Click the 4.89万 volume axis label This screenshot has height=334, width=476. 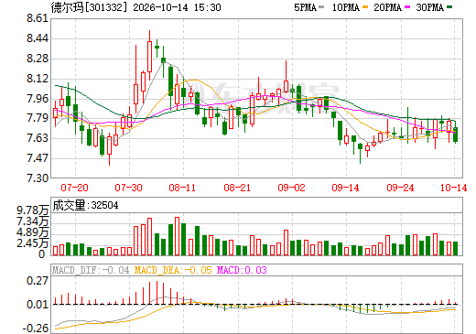pyautogui.click(x=32, y=232)
